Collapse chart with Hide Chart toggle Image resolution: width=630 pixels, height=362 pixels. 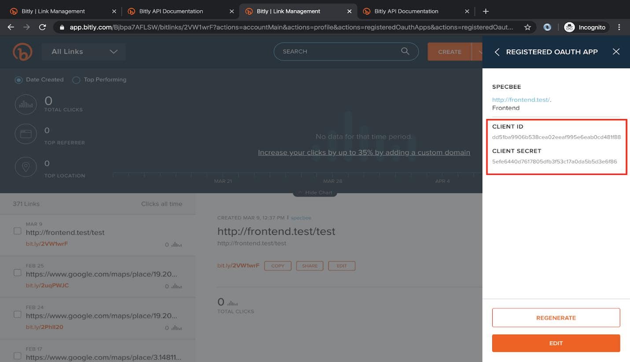tap(315, 193)
